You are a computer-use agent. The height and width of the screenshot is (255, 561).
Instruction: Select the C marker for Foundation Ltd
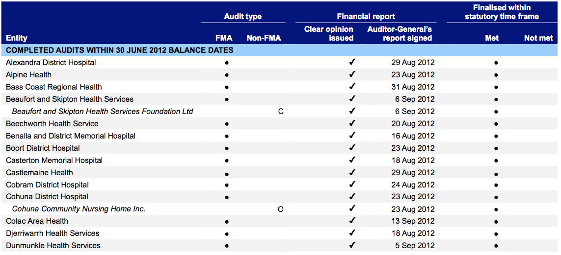tap(281, 112)
